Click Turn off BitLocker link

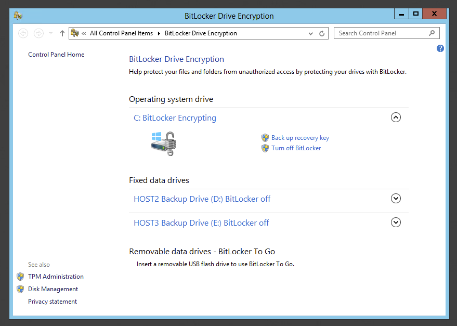(296, 148)
